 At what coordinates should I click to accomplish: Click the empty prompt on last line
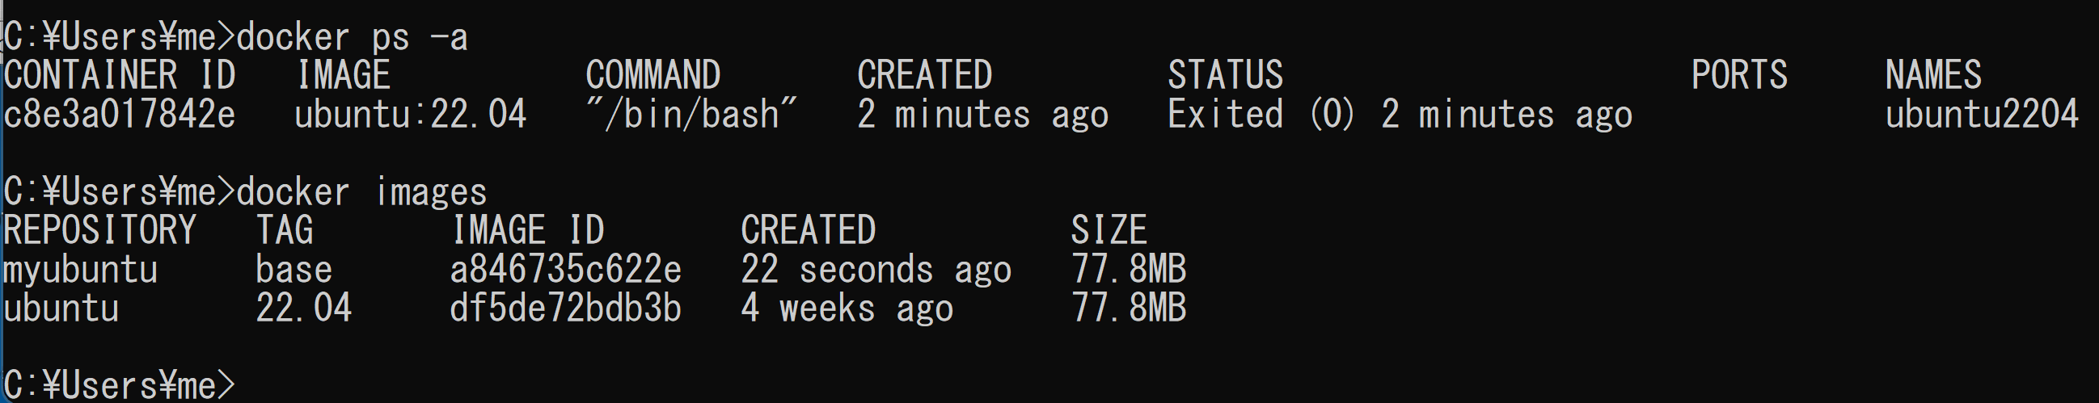pos(120,385)
